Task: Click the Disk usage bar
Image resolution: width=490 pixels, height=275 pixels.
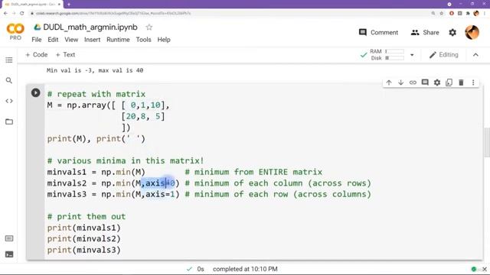Action: [394, 58]
